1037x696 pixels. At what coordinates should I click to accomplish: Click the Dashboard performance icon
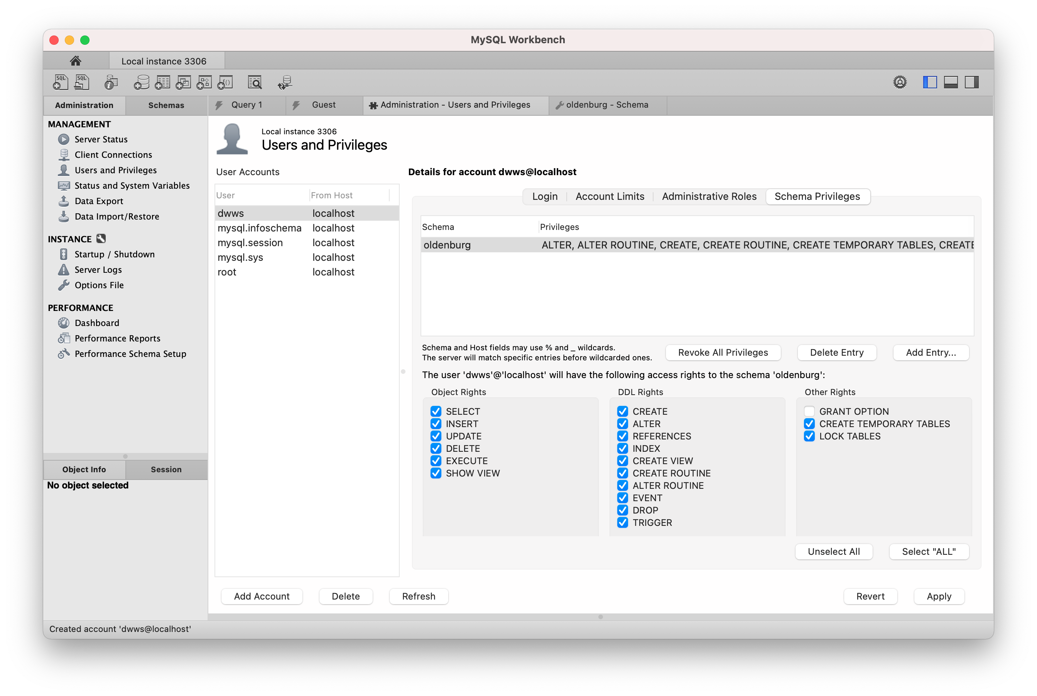63,323
